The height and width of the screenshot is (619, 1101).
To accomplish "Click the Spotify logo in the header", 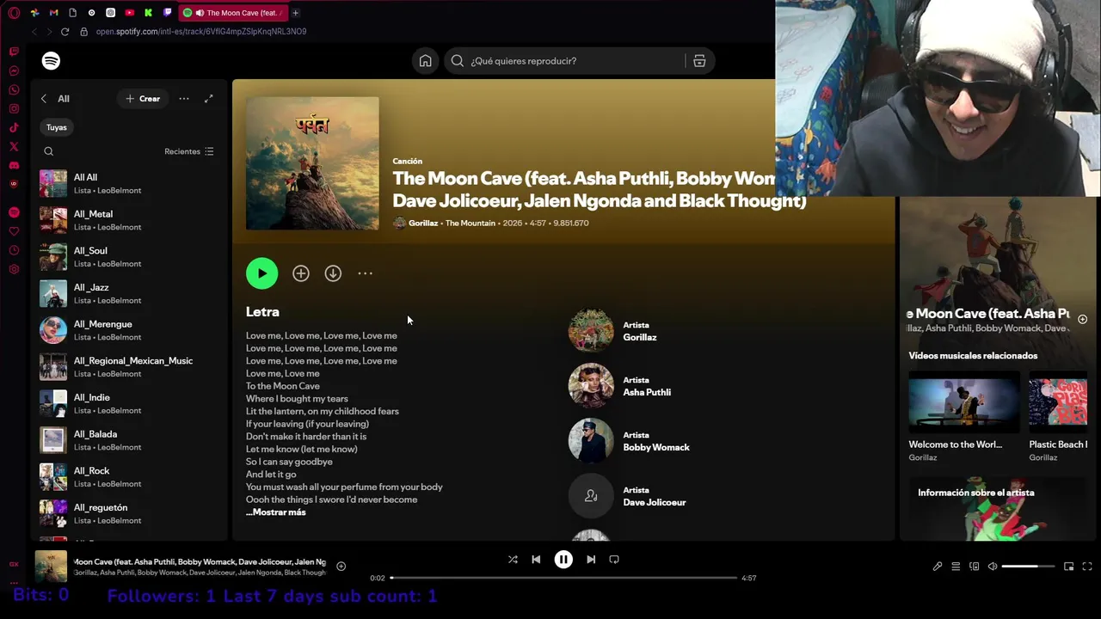I will (x=51, y=61).
